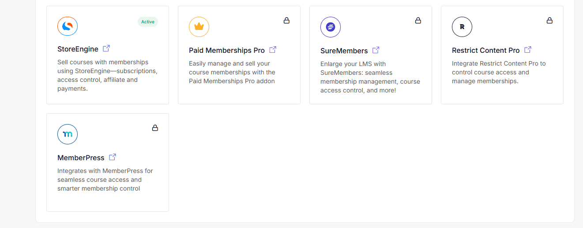Click the 'Integrates with MemberPress' description
This screenshot has width=583, height=228.
105,180
